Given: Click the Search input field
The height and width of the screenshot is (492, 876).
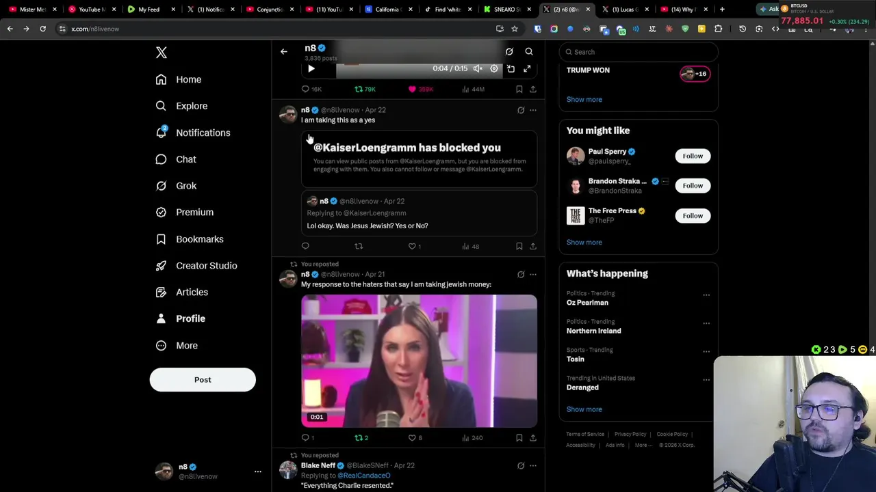Looking at the screenshot, I should 639,52.
